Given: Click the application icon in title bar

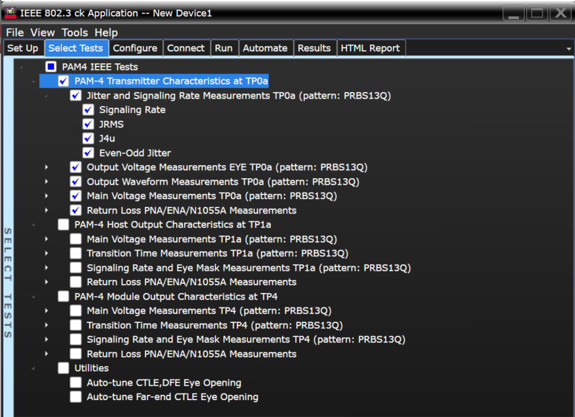Looking at the screenshot, I should point(10,13).
